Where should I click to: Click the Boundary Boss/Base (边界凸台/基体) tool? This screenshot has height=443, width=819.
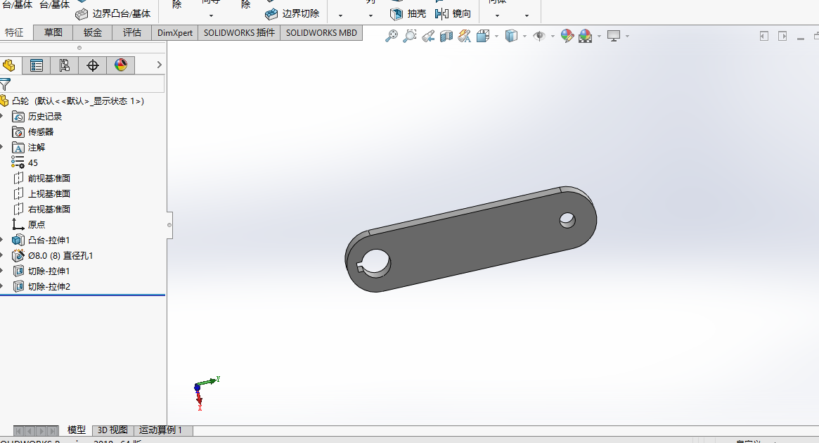pyautogui.click(x=112, y=13)
